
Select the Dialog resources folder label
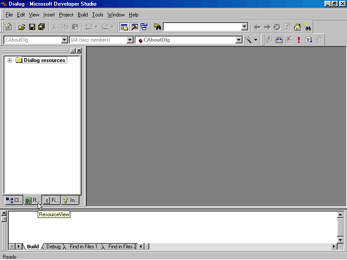[45, 60]
